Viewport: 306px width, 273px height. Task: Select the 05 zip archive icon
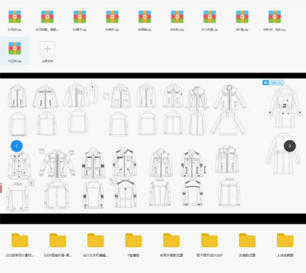pyautogui.click(x=145, y=17)
